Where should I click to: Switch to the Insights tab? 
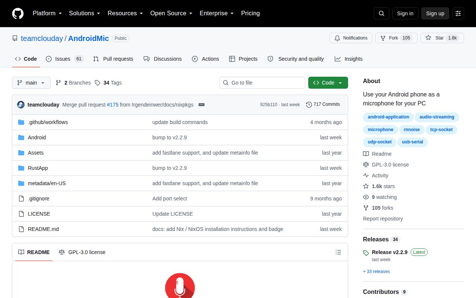348,59
